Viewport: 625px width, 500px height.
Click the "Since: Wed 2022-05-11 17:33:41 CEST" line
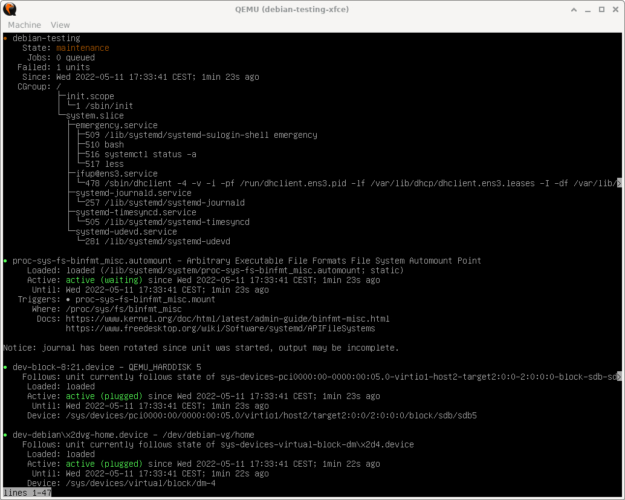coord(141,77)
